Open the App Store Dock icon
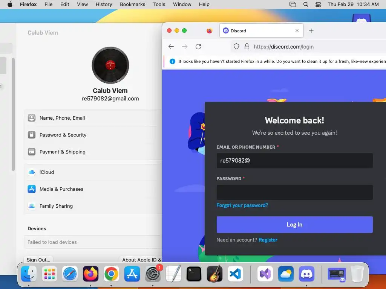 (x=132, y=274)
